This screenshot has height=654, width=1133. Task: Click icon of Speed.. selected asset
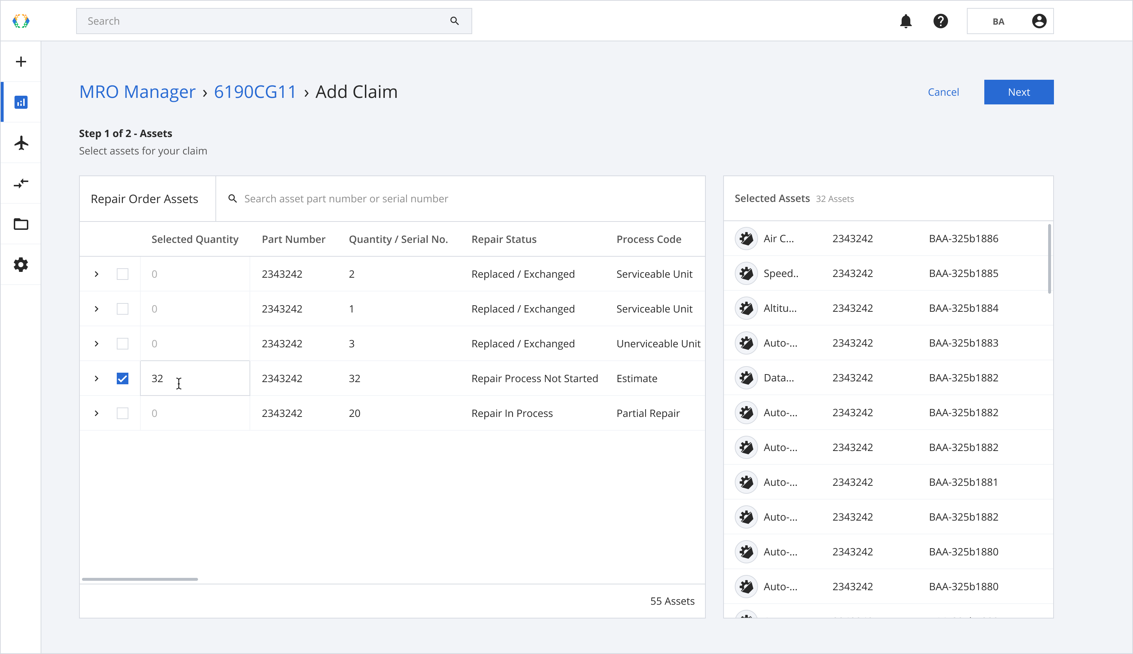pos(746,273)
